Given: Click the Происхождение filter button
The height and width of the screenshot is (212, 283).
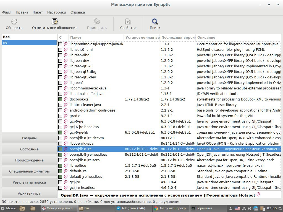Looking at the screenshot, I should coord(29,160).
